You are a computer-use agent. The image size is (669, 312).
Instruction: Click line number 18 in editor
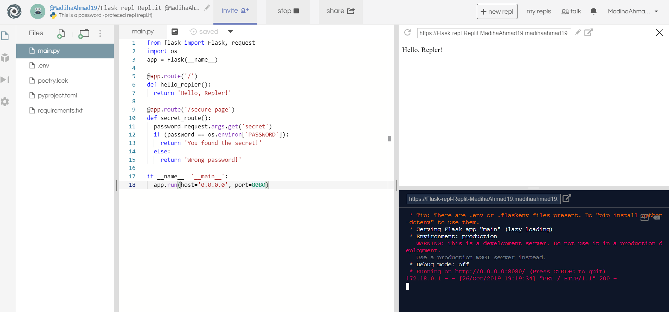click(x=132, y=185)
